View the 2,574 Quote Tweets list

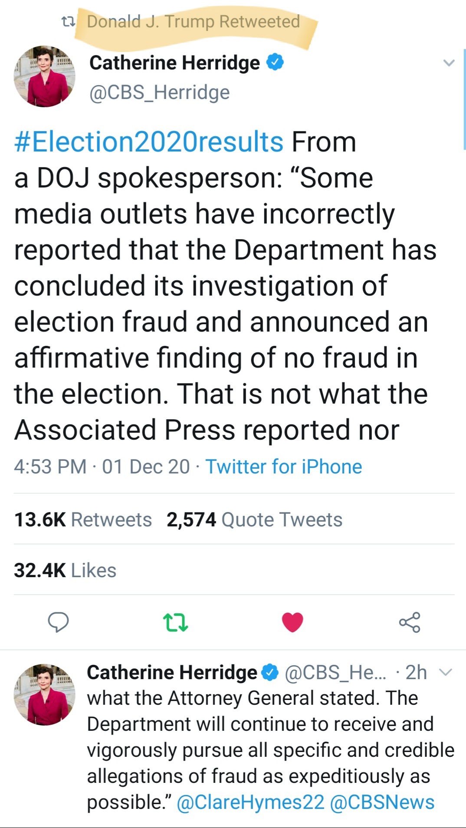pyautogui.click(x=255, y=519)
